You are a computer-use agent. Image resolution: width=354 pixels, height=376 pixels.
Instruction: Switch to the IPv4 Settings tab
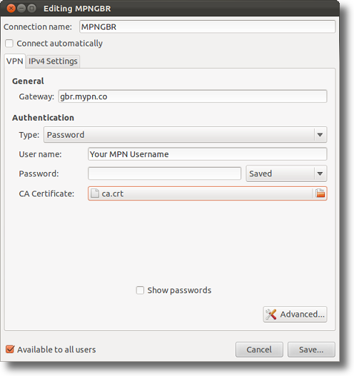[53, 61]
